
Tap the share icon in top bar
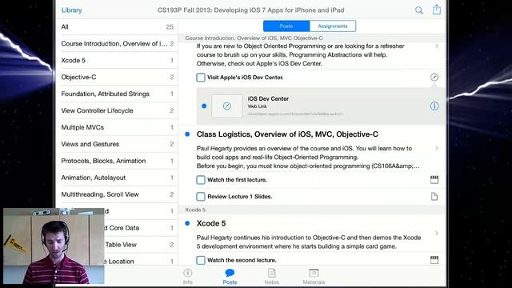pos(437,10)
